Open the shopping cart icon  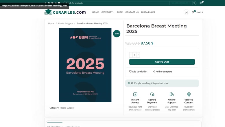pyautogui.click(x=193, y=12)
